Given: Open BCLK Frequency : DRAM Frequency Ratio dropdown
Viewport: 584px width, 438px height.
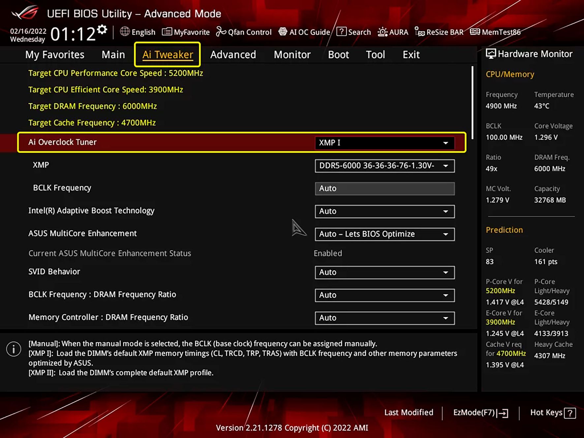Looking at the screenshot, I should [384, 295].
